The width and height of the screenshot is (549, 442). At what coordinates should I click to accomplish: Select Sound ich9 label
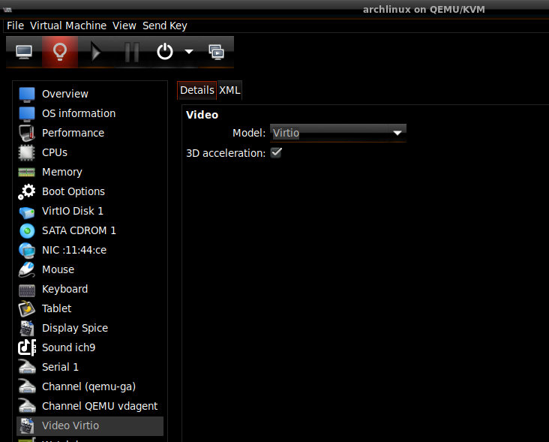click(69, 347)
